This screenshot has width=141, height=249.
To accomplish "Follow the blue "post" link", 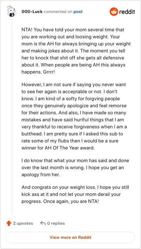I will (78, 12).
